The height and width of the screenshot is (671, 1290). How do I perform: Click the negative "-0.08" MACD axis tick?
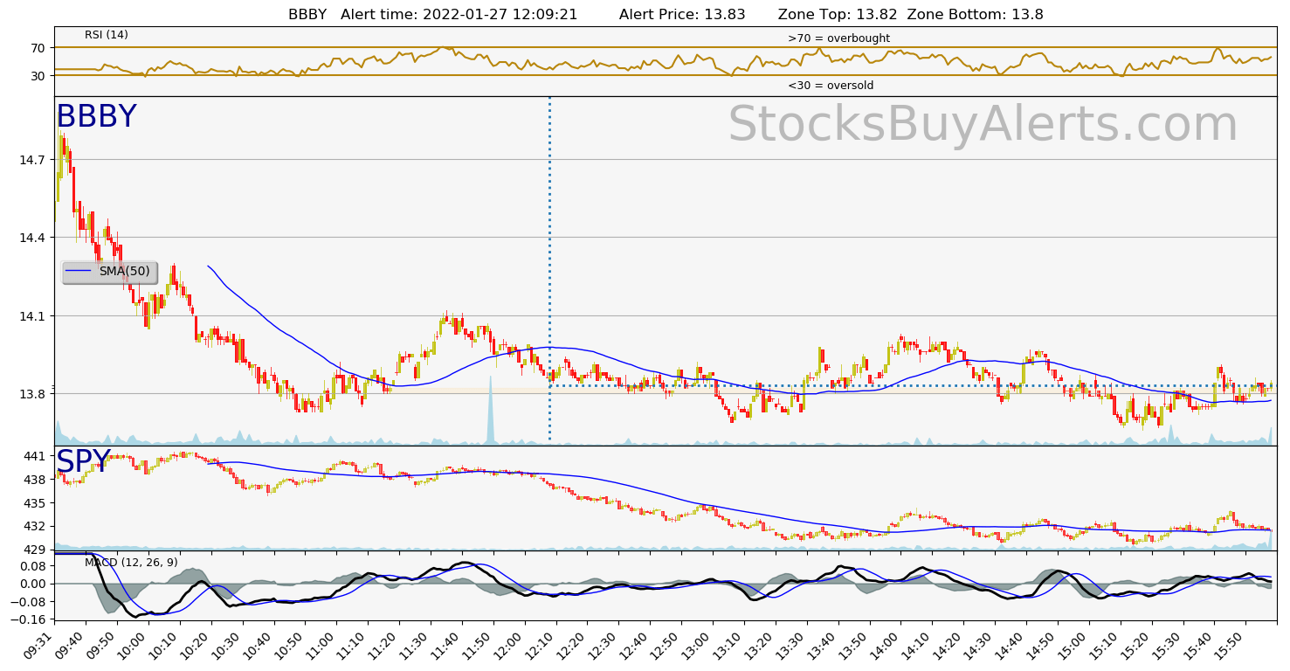[x=28, y=601]
